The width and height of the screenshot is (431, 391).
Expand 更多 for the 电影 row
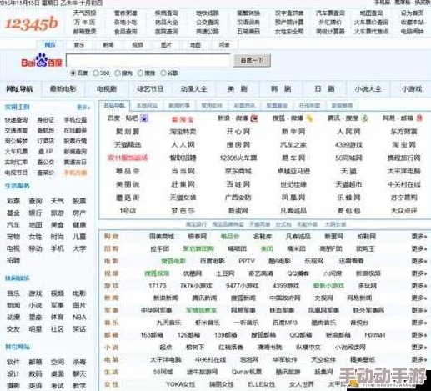[x=418, y=261]
